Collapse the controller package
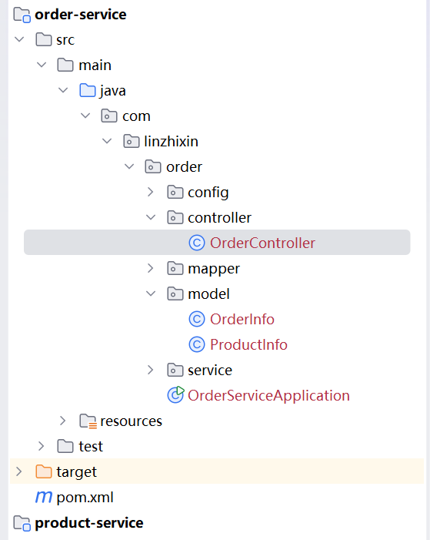This screenshot has height=540, width=430. 151,217
